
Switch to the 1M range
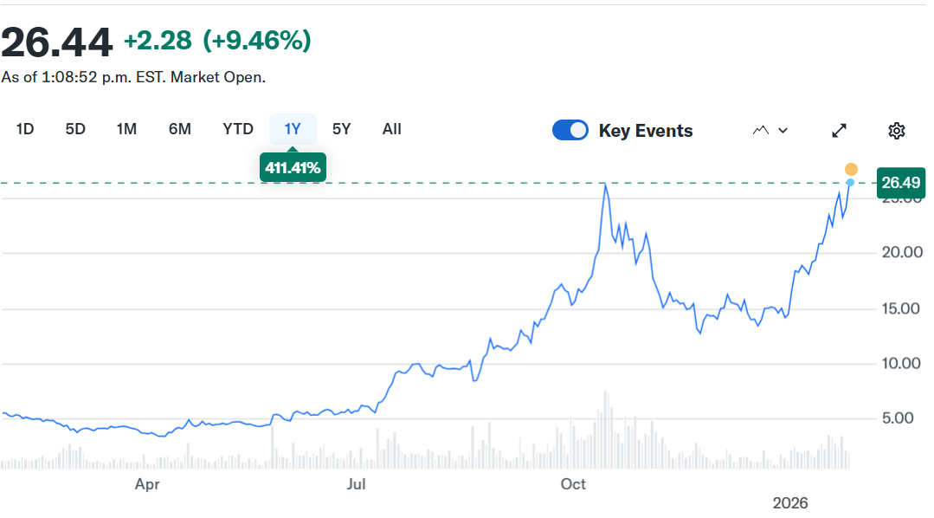[x=126, y=129]
